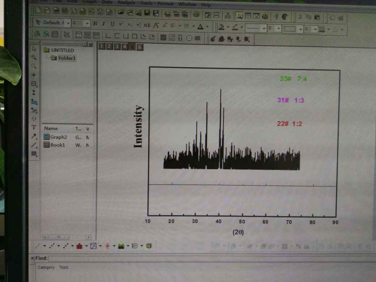Click the Name column header
Viewport: 376px width, 282px height.
[x=51, y=128]
